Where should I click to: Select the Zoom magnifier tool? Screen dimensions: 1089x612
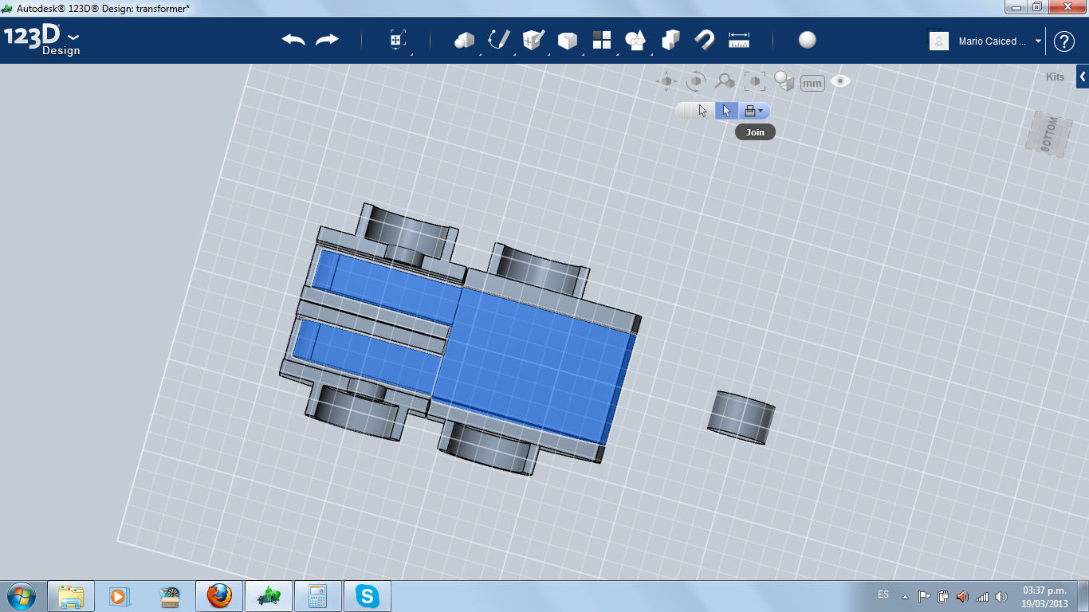tap(725, 81)
